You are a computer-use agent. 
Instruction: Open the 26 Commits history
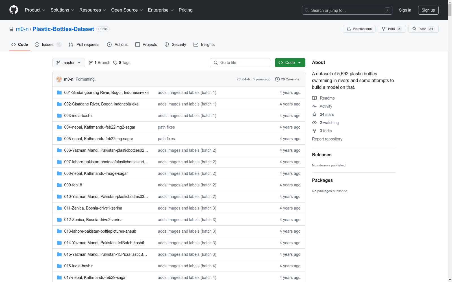click(x=287, y=79)
